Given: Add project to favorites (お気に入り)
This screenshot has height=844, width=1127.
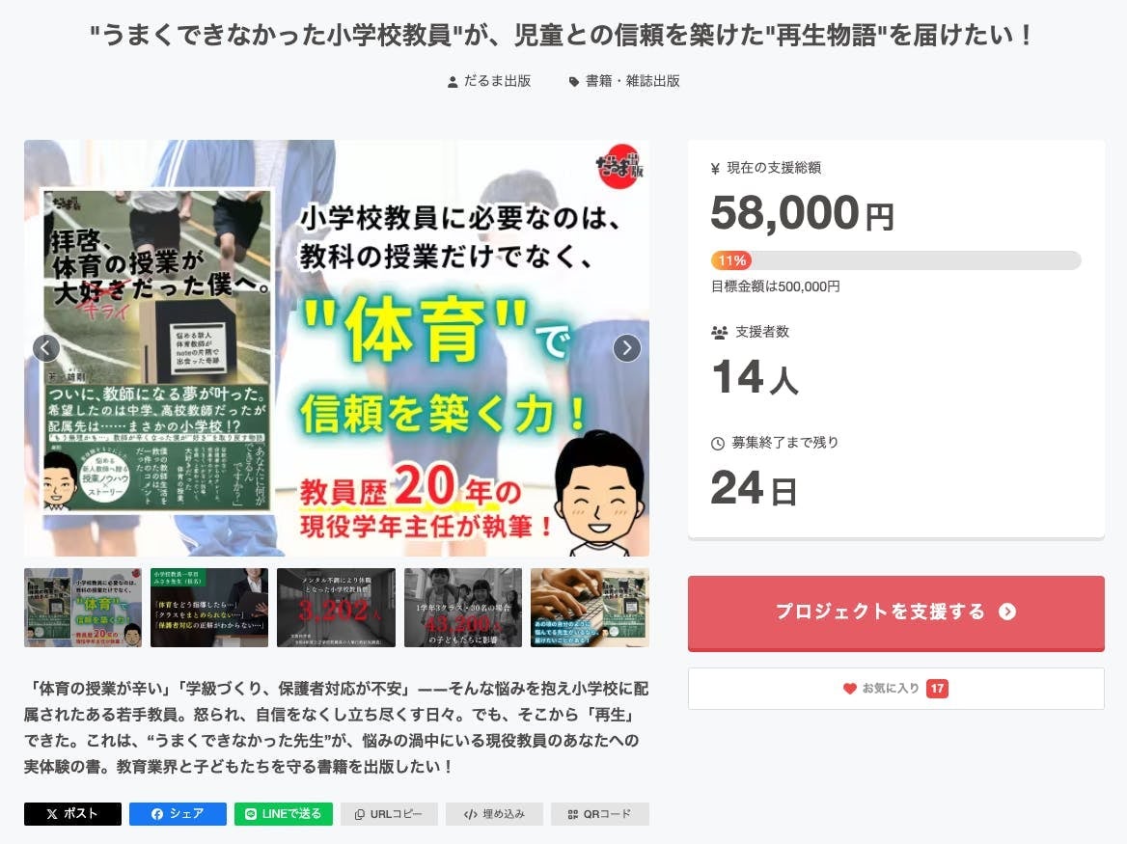Looking at the screenshot, I should pyautogui.click(x=895, y=689).
